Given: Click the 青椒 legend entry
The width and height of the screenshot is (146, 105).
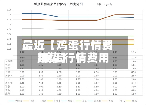Looking at the screenshot, I should (107, 101).
